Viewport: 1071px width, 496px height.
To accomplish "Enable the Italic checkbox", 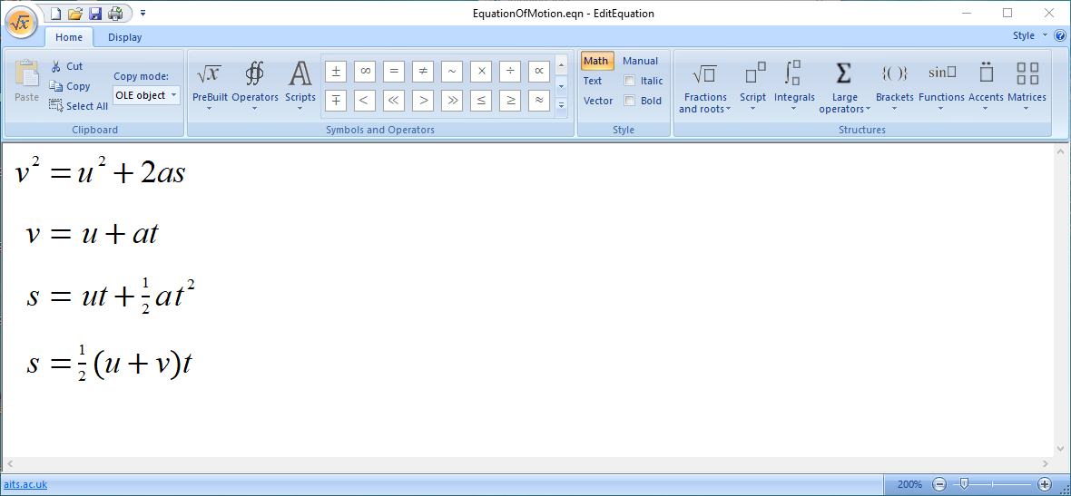I will pyautogui.click(x=630, y=81).
